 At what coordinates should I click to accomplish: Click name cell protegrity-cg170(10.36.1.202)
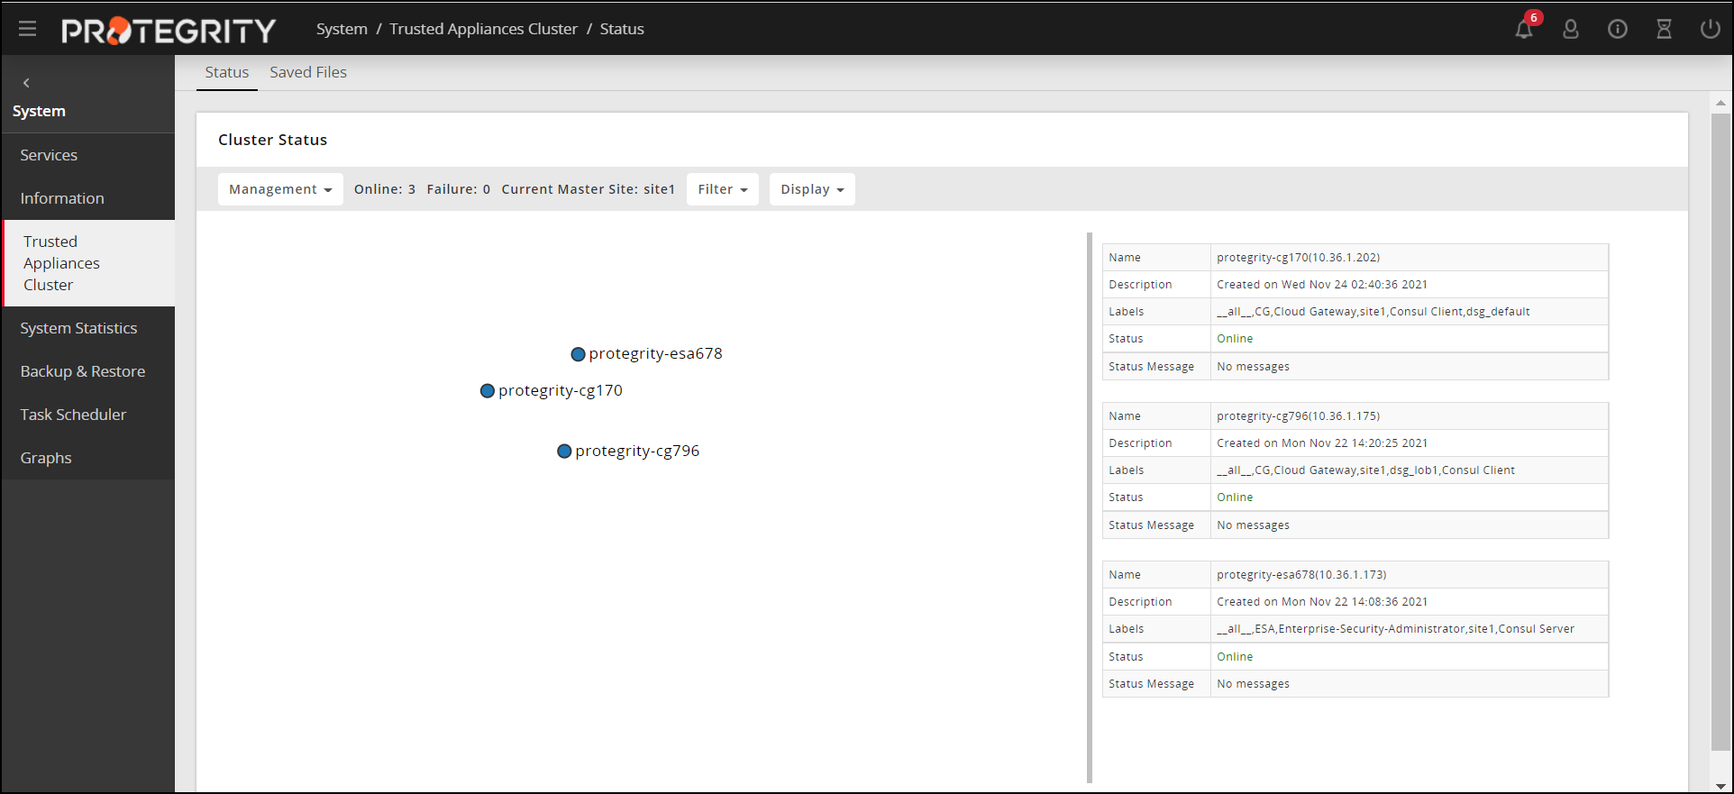point(1410,258)
